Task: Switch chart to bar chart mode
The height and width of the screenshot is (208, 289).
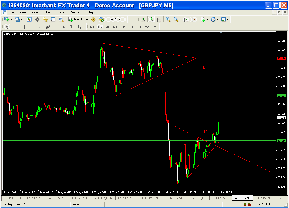Action: [x=143, y=19]
